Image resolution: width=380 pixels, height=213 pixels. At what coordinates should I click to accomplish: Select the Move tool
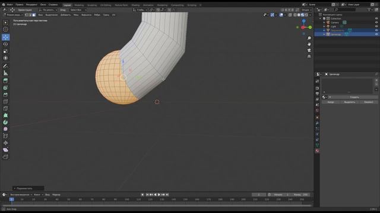click(5, 37)
